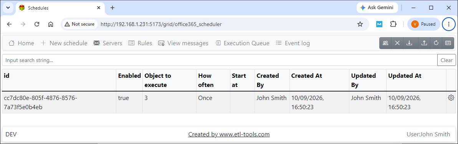Click the checklist form icon in the grey toolbar
The height and width of the screenshot is (144, 458).
click(x=448, y=43)
